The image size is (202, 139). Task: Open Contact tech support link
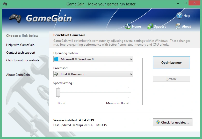[x=21, y=53]
